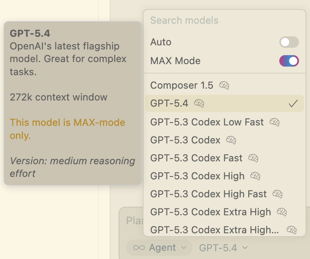Screen dimensions: 310x259
Task: Pick the GPT-5.3 Codex Extra High model
Action: [x=210, y=212]
